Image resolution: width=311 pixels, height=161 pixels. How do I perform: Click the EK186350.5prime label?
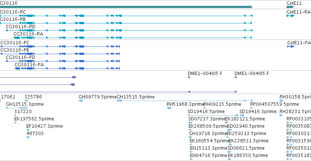pos(248,156)
